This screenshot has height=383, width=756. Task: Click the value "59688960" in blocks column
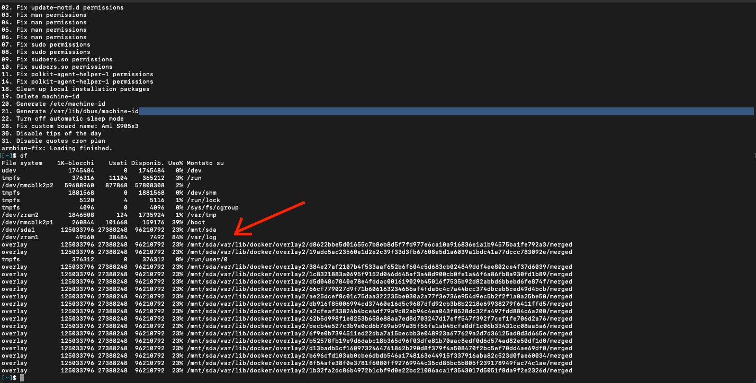pyautogui.click(x=79, y=185)
